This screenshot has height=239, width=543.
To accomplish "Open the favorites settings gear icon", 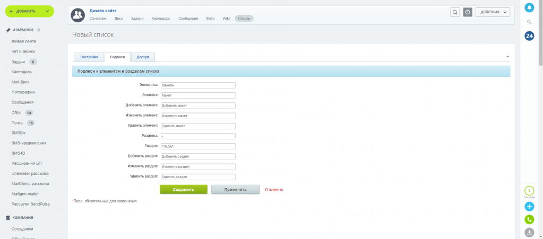I will [39, 30].
